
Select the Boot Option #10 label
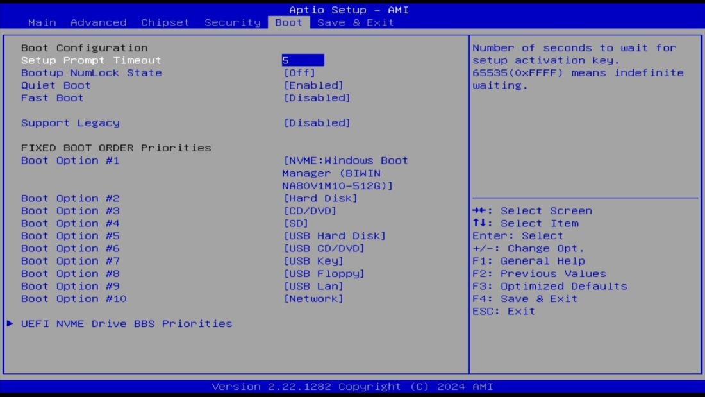pos(74,299)
